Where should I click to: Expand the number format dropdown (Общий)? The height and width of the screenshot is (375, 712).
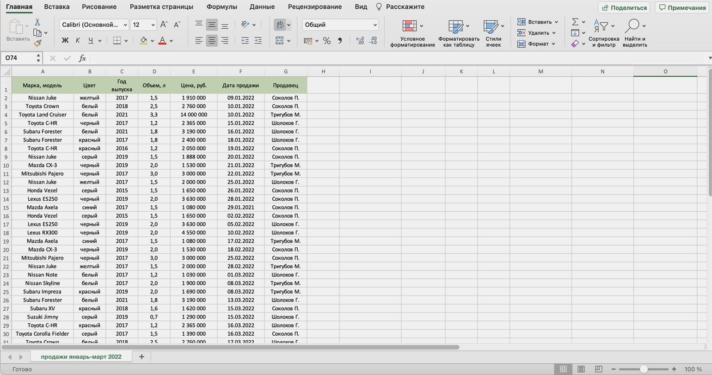tap(340, 25)
